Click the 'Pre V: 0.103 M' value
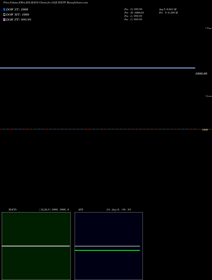Viewport: 212px width, 280px height. [x=168, y=13]
